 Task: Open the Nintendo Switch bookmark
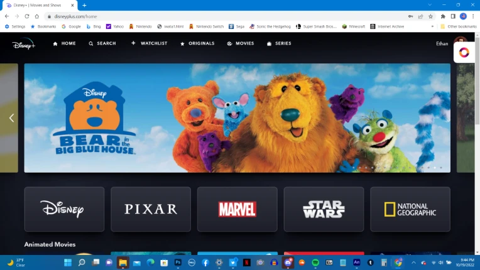206,26
